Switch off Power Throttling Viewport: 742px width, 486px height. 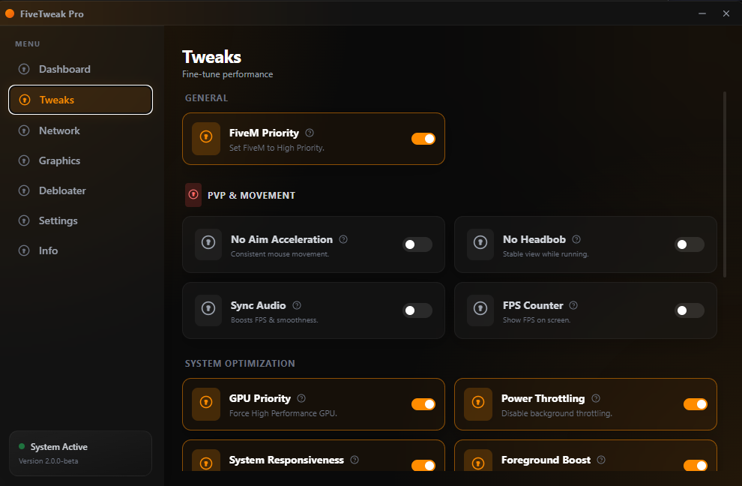point(695,404)
